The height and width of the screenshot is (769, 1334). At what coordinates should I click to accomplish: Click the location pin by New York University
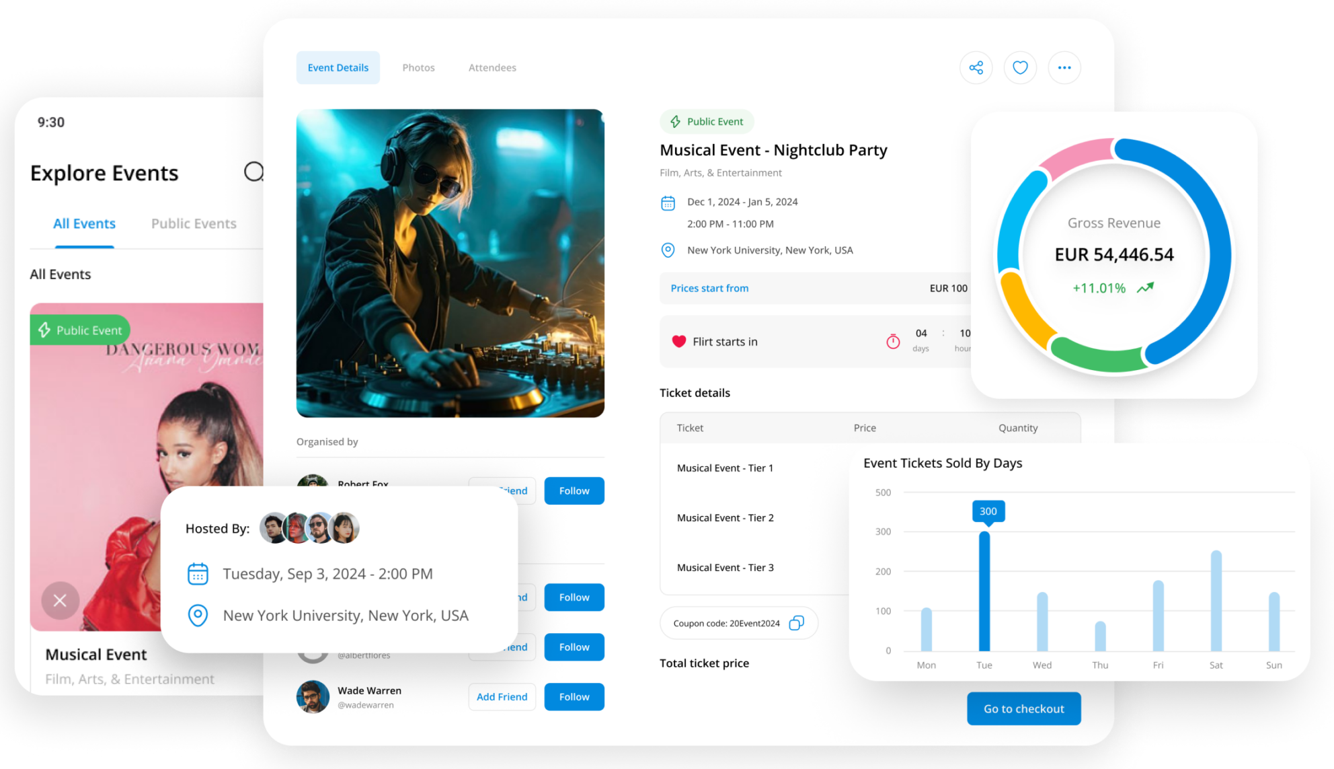pos(668,250)
